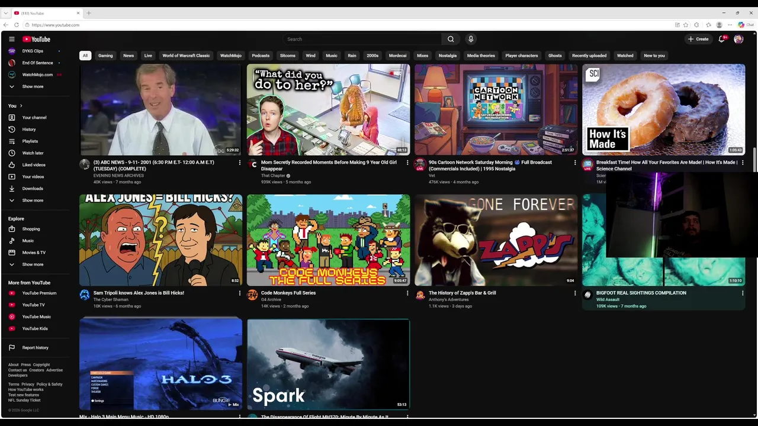This screenshot has height=426, width=758.
Task: Open options for Mom Secretly Recorded video
Action: pyautogui.click(x=407, y=162)
